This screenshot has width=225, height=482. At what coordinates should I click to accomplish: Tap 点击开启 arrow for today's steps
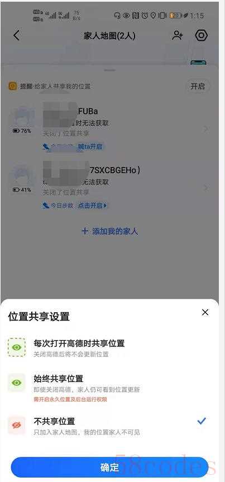pyautogui.click(x=93, y=206)
